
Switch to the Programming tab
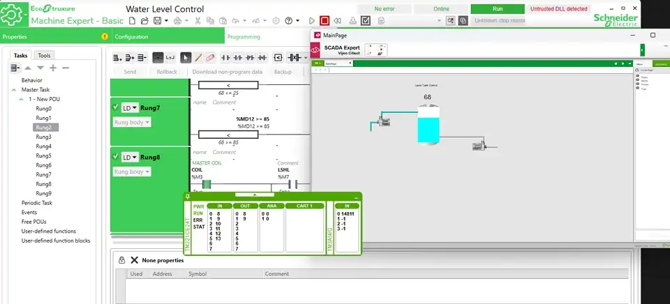(244, 37)
